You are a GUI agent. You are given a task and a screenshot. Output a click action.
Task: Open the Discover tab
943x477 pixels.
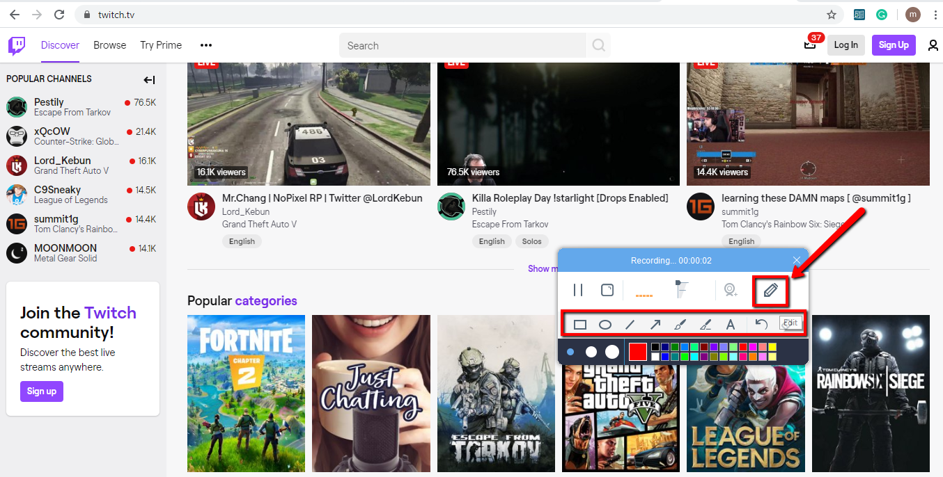click(x=60, y=45)
